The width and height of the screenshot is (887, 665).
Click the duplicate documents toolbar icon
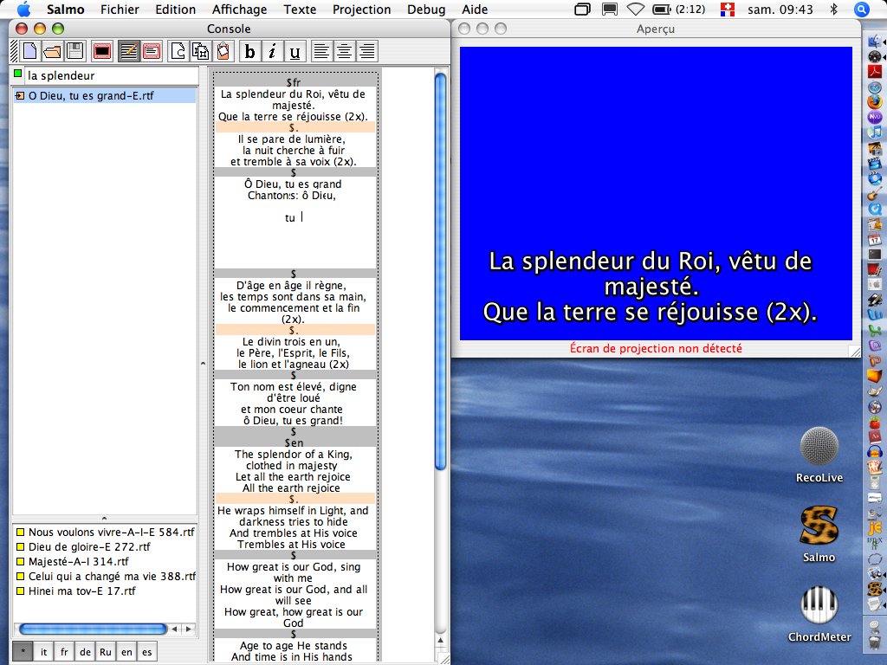pos(201,51)
